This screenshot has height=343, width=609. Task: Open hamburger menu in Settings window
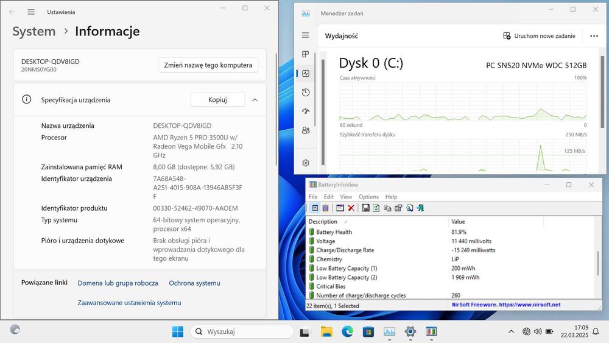pos(31,12)
